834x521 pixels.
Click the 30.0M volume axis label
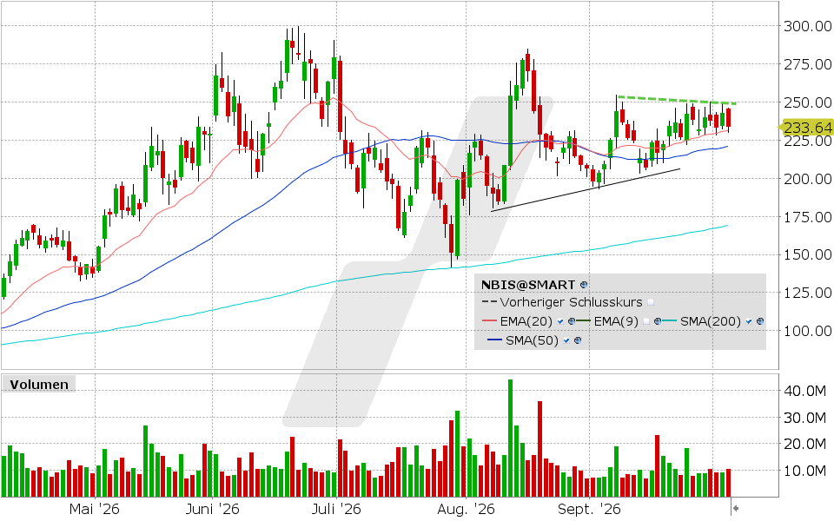804,418
